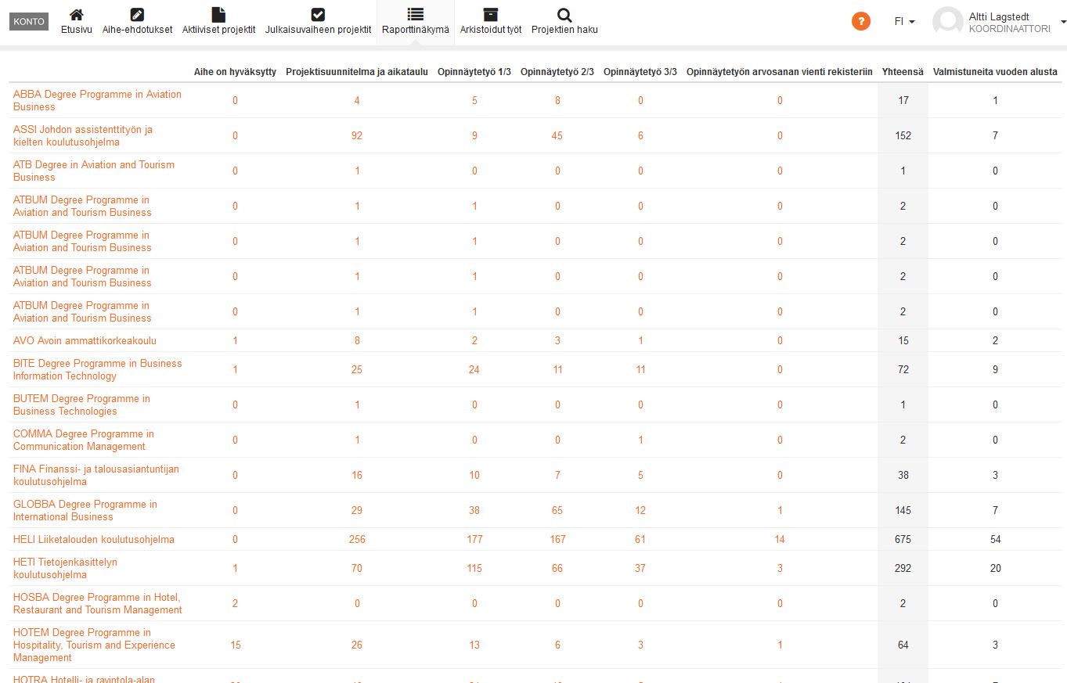This screenshot has width=1067, height=683.
Task: Open COMMA Degree Programme in Communication Management
Action: [x=84, y=440]
